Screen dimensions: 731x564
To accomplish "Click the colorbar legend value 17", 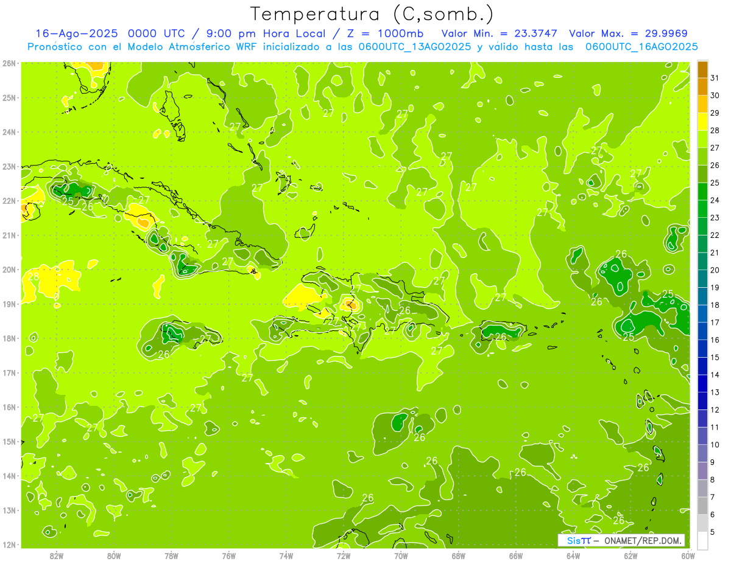I will [715, 322].
